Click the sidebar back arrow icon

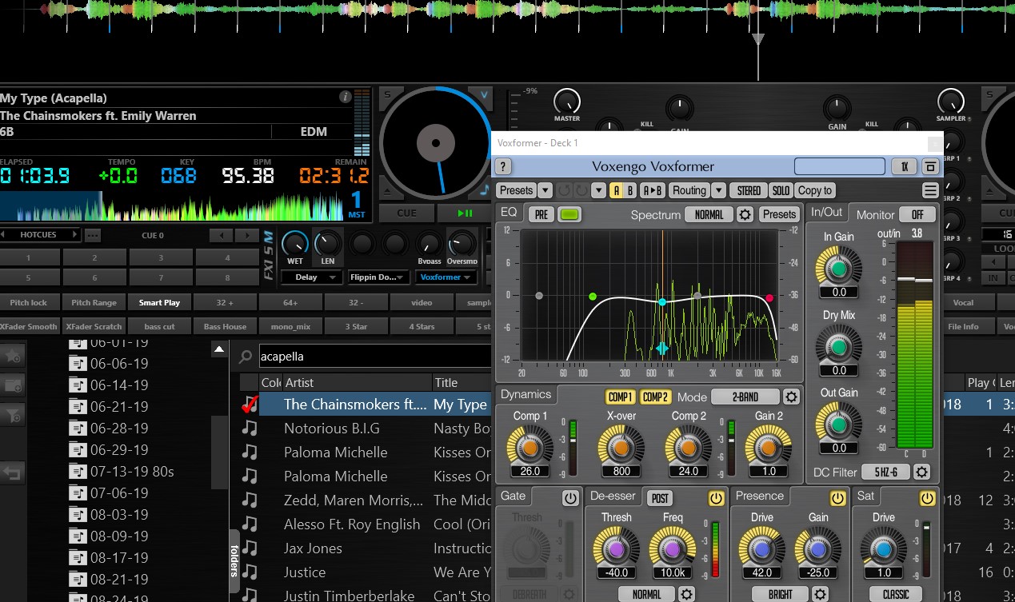[13, 472]
